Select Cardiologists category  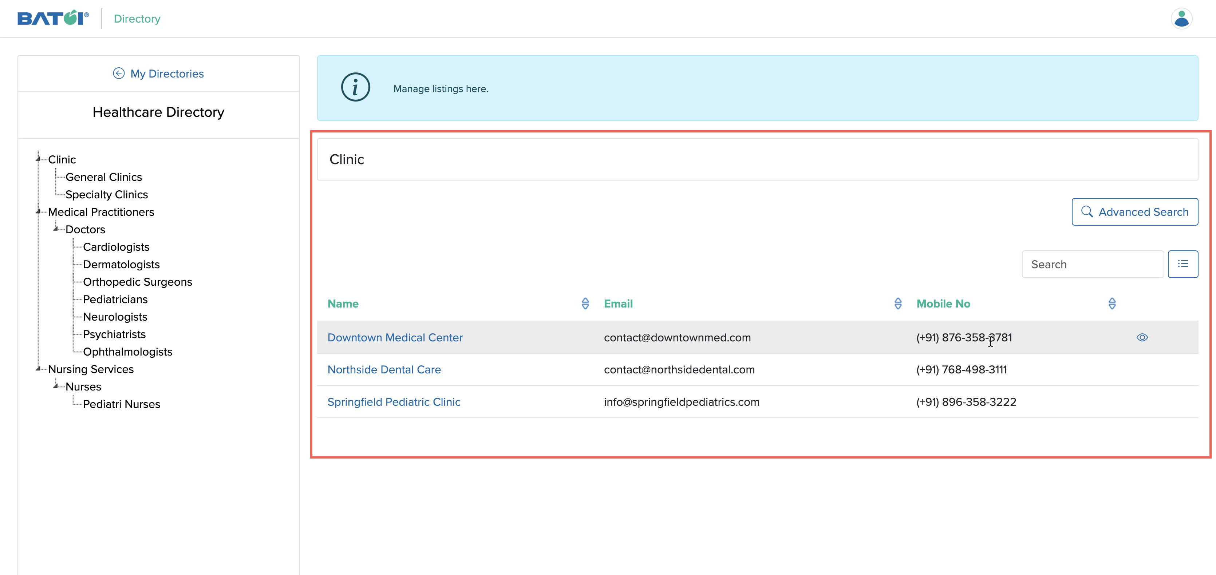(x=116, y=247)
